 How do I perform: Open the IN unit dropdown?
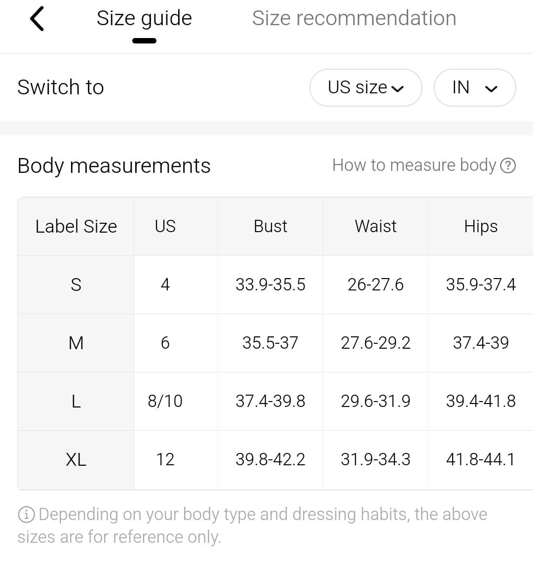click(474, 87)
